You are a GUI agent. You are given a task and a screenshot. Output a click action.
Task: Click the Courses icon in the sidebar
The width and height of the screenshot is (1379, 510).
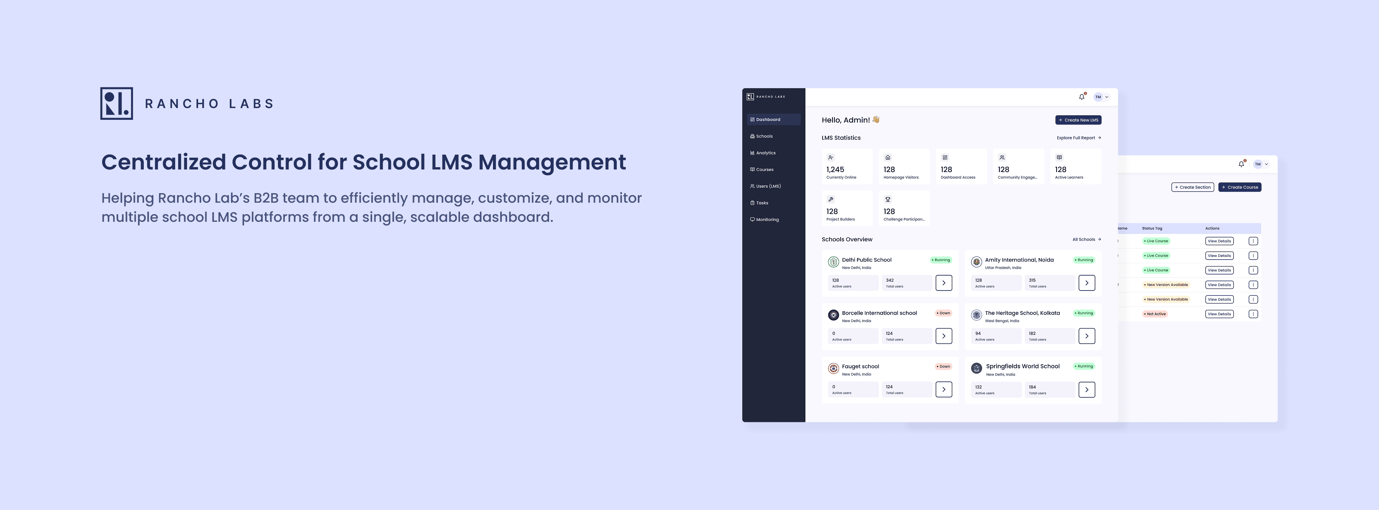[752, 169]
